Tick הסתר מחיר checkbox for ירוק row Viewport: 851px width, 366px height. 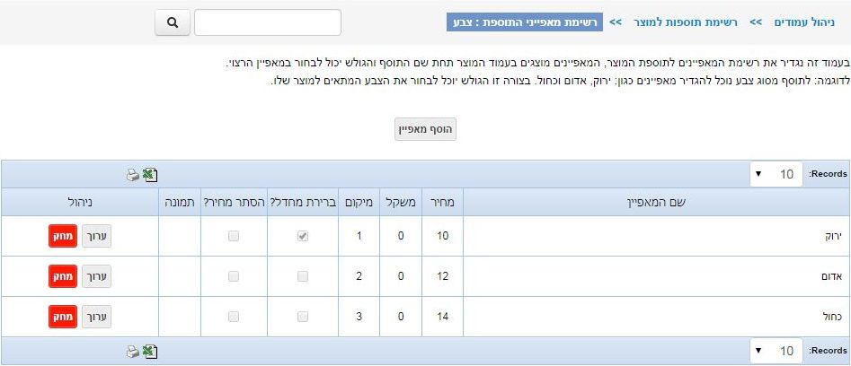pos(234,236)
